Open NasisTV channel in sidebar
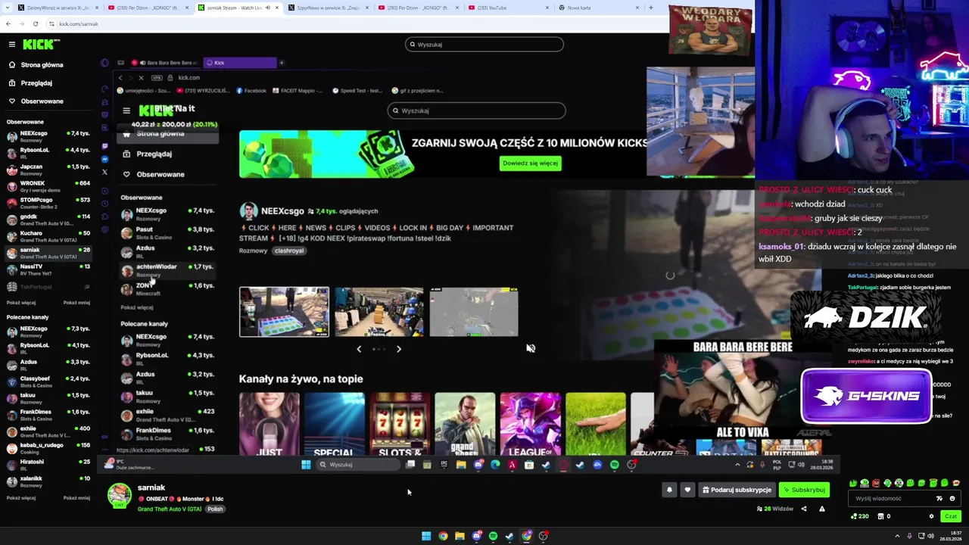969x545 pixels. [x=48, y=269]
